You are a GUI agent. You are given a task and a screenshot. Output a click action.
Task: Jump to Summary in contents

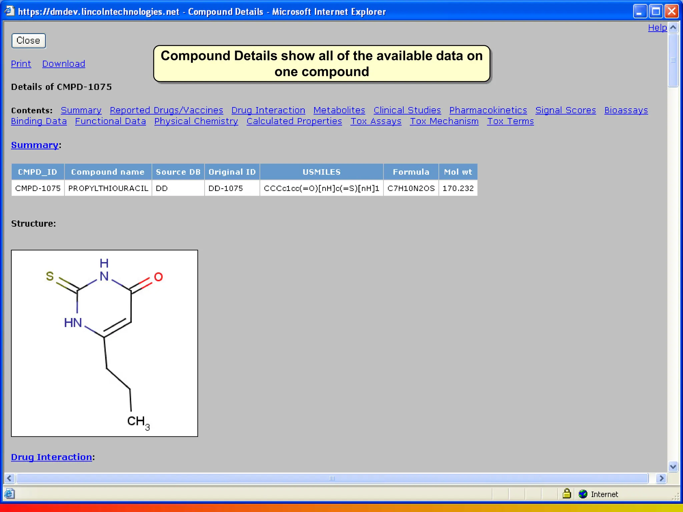pyautogui.click(x=81, y=110)
